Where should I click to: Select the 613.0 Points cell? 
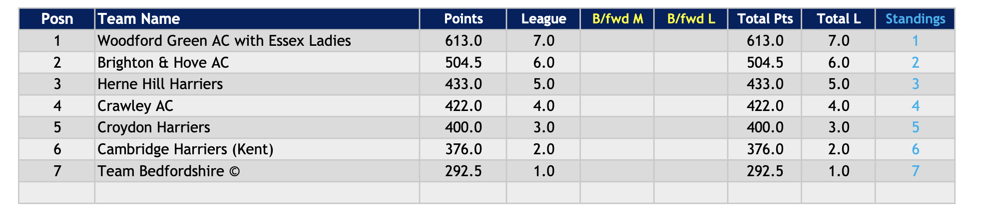463,41
